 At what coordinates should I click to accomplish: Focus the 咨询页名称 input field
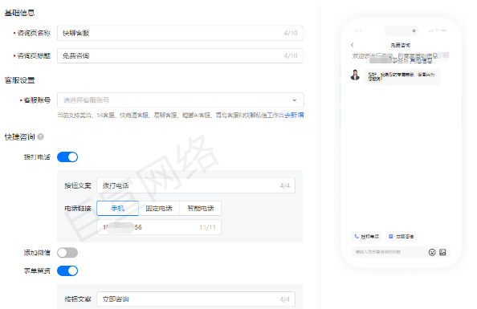pos(180,33)
